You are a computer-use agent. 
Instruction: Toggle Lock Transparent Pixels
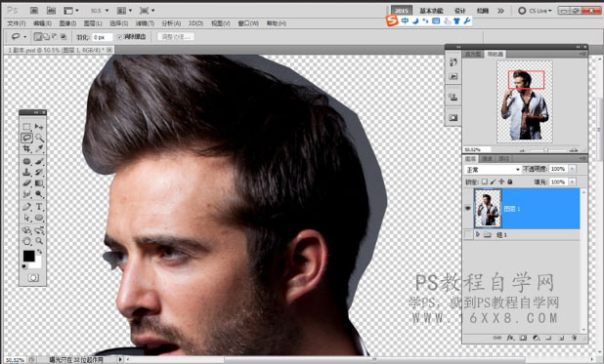[x=485, y=182]
